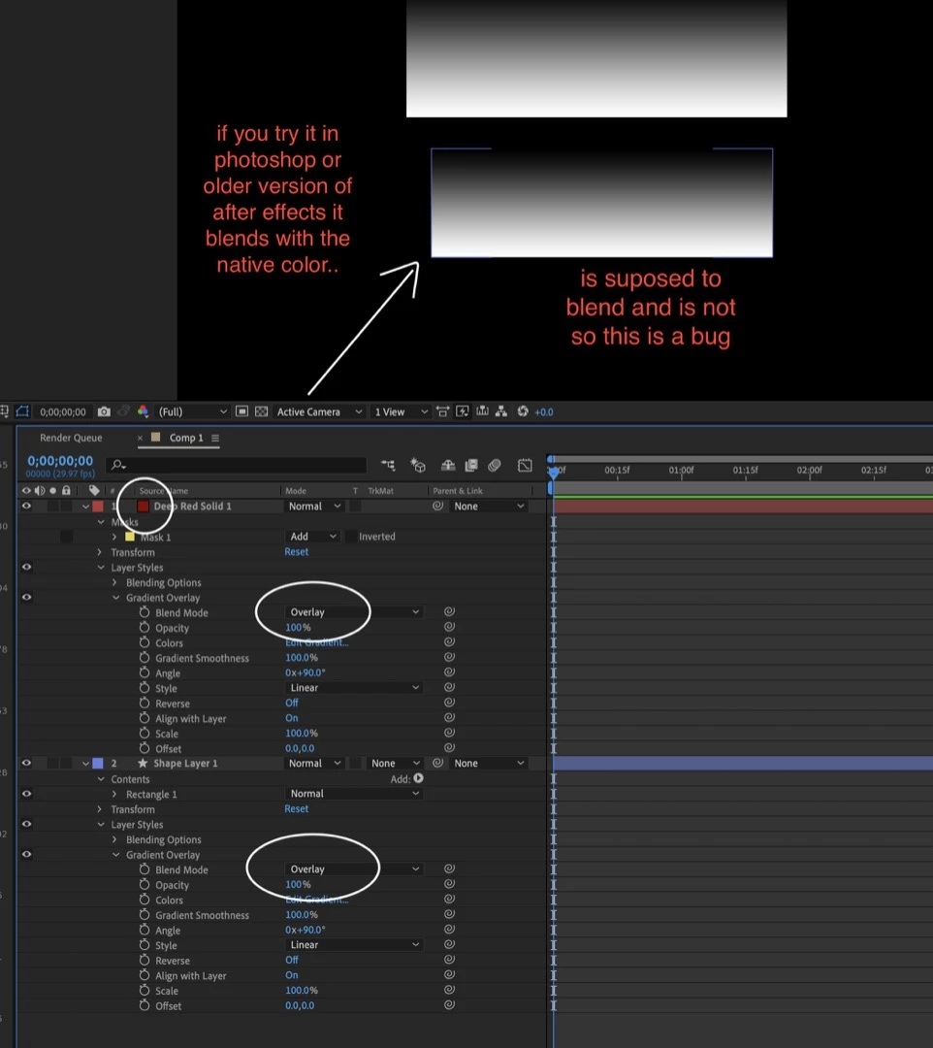Viewport: 933px width, 1048px height.
Task: Toggle Layer Styles eye on Shape Layer 1
Action: (27, 824)
